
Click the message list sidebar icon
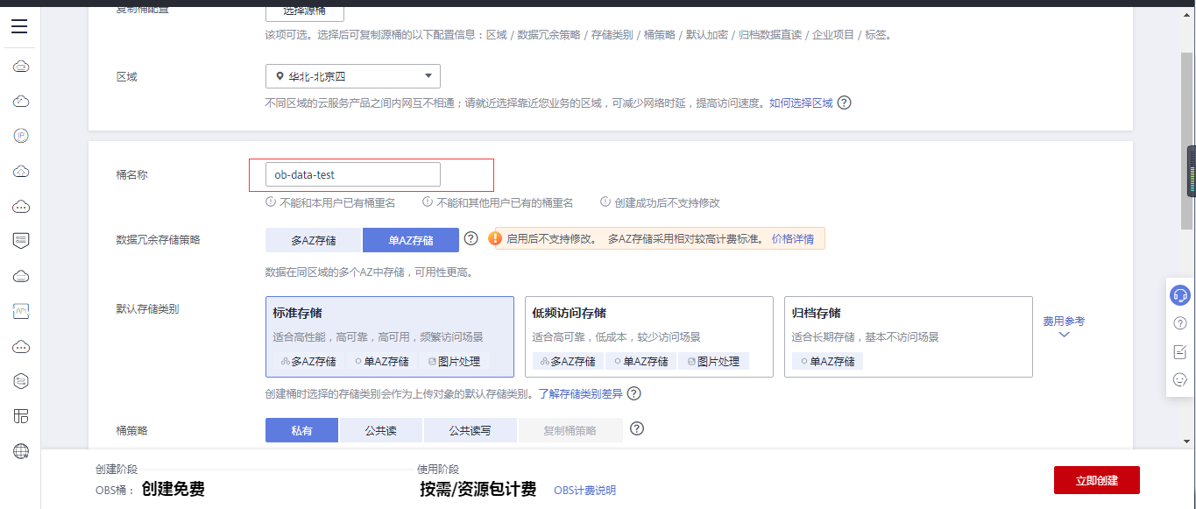click(22, 240)
